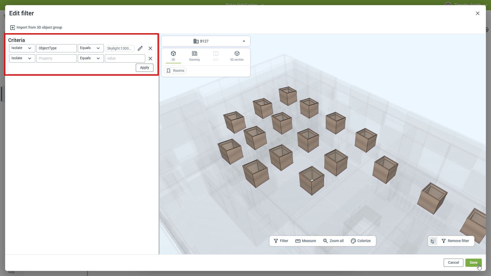
Task: Click Remove filter in the viewer
Action: tap(455, 241)
